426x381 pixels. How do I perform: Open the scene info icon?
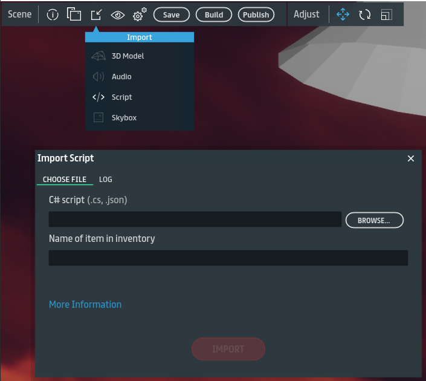(53, 15)
